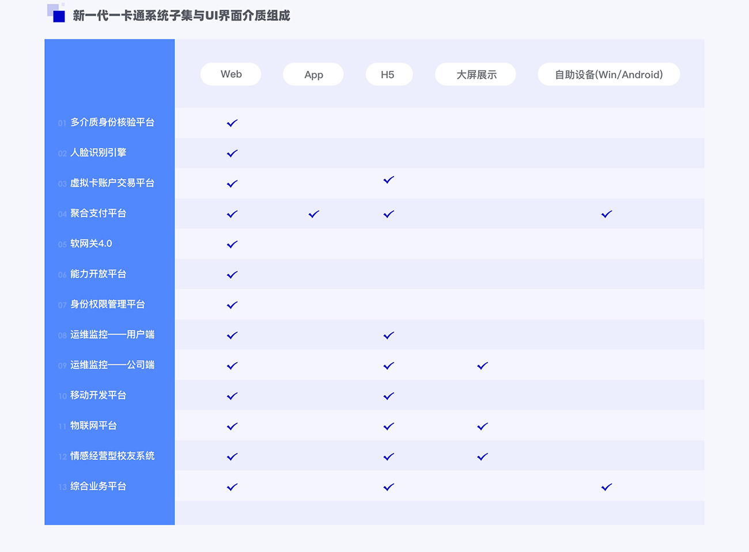Click the H5 checkmark for 虚拟卡账户交易平台

(x=389, y=180)
